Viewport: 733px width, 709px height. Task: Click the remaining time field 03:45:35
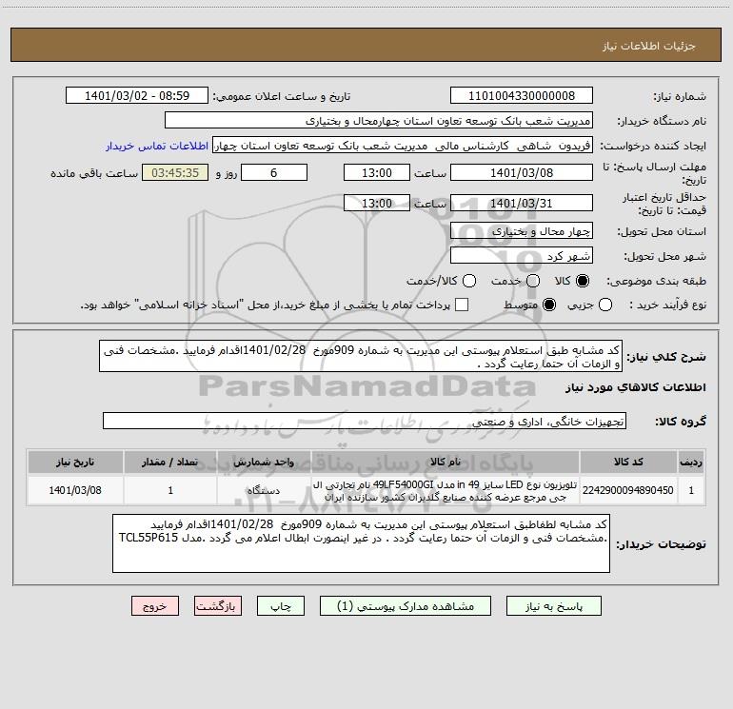click(175, 172)
